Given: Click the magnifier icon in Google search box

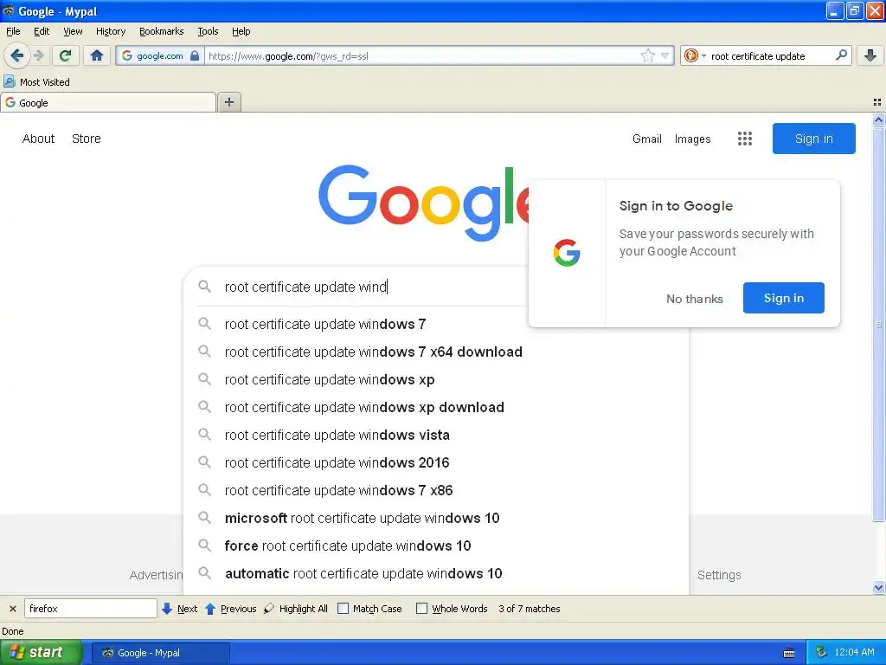Looking at the screenshot, I should pyautogui.click(x=204, y=287).
